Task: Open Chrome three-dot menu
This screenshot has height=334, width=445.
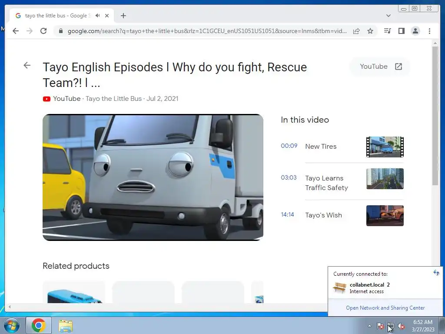Action: (x=429, y=31)
